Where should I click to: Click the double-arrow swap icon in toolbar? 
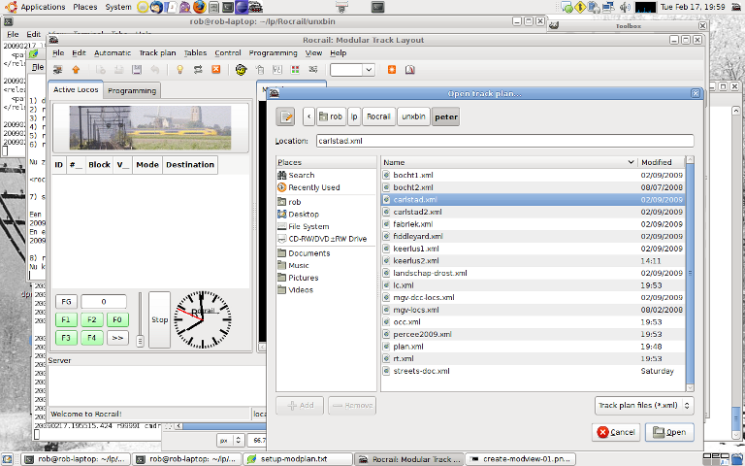tap(198, 70)
